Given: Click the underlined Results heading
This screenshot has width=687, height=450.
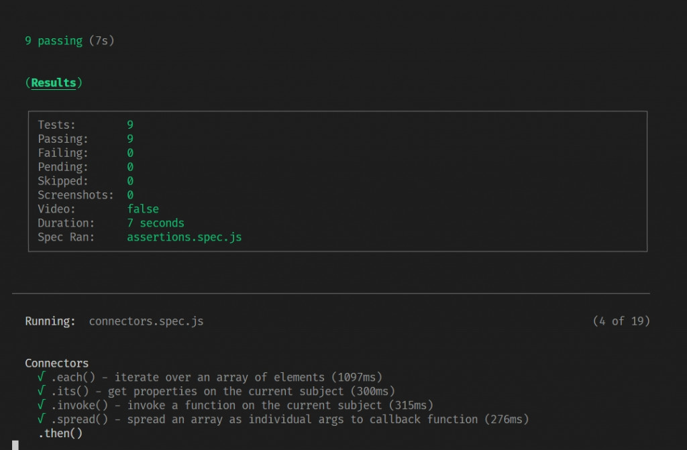Looking at the screenshot, I should click(x=54, y=83).
